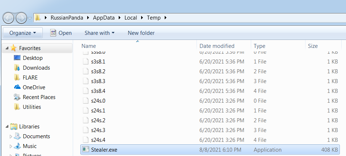Click the Stealer.exe application icon
Viewport: 346px width, 156px height.
pyautogui.click(x=86, y=149)
